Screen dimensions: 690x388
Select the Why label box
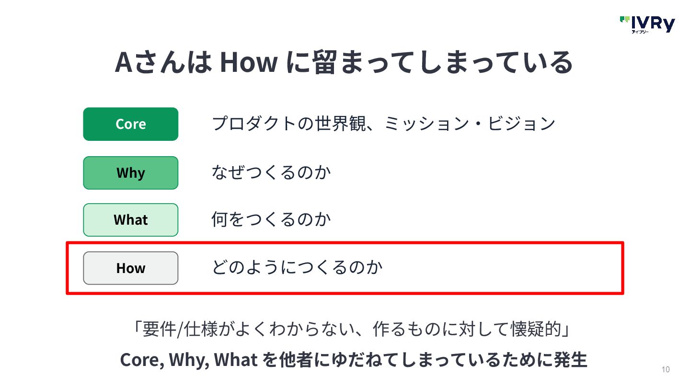[x=131, y=173]
